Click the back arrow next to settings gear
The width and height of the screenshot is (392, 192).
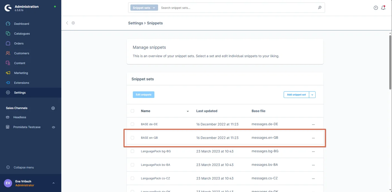pos(67,23)
